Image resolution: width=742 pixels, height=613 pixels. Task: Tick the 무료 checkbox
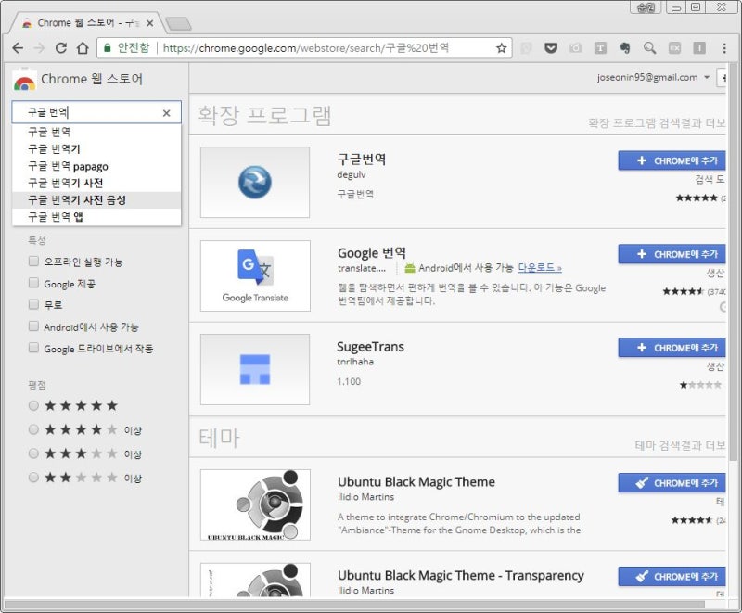tap(33, 304)
